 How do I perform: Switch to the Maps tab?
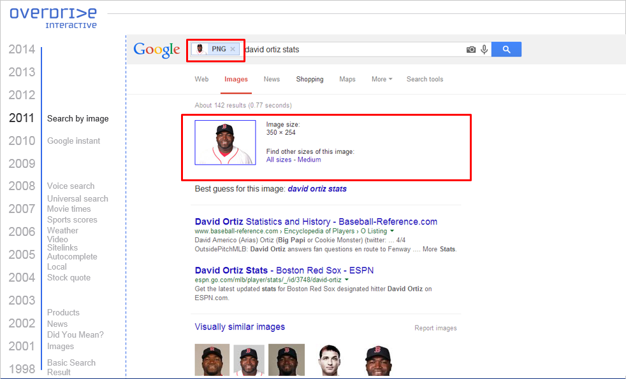coord(347,79)
